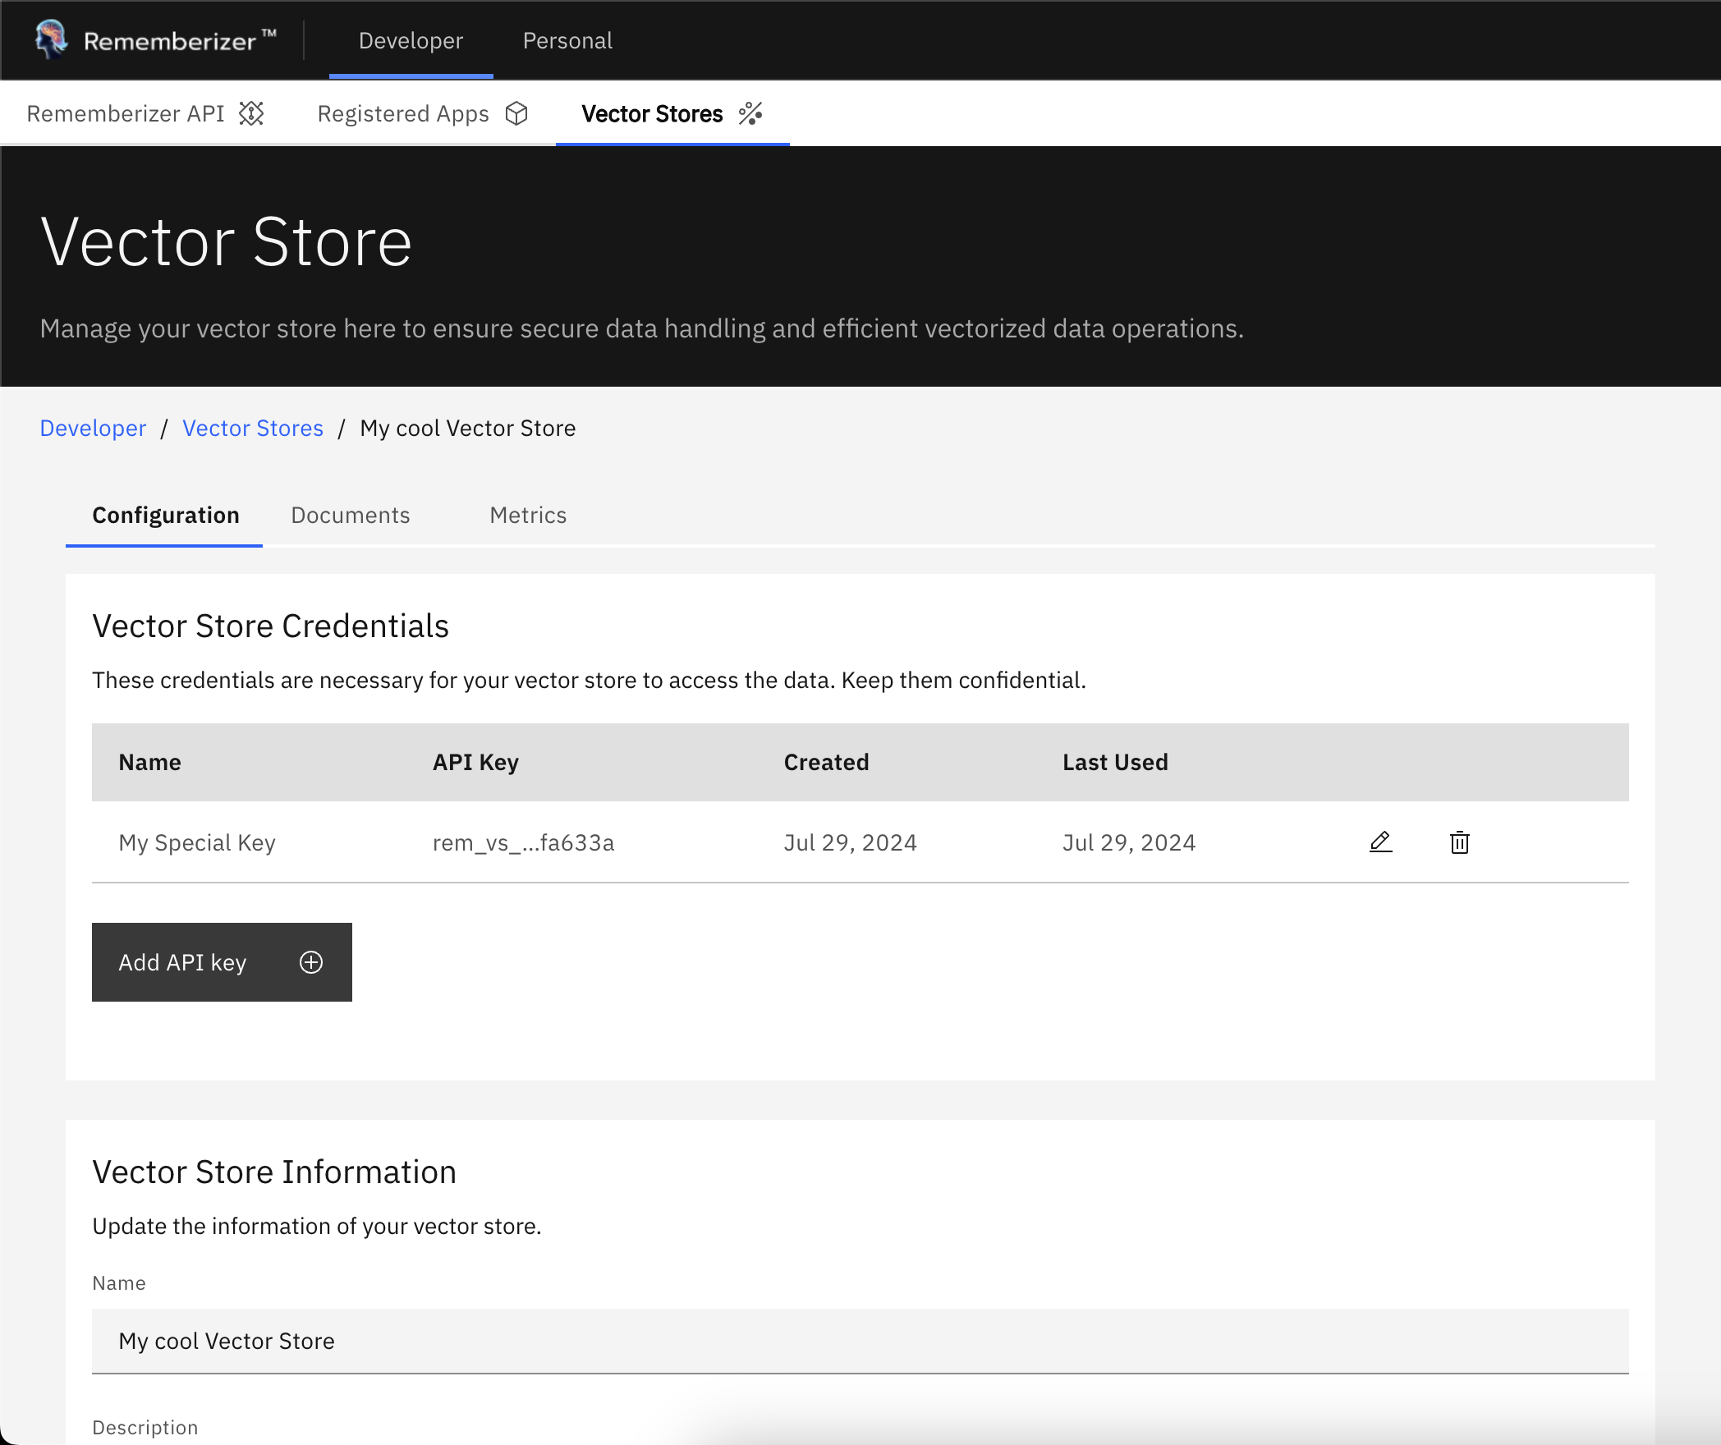Switch to the Metrics tab

[527, 515]
